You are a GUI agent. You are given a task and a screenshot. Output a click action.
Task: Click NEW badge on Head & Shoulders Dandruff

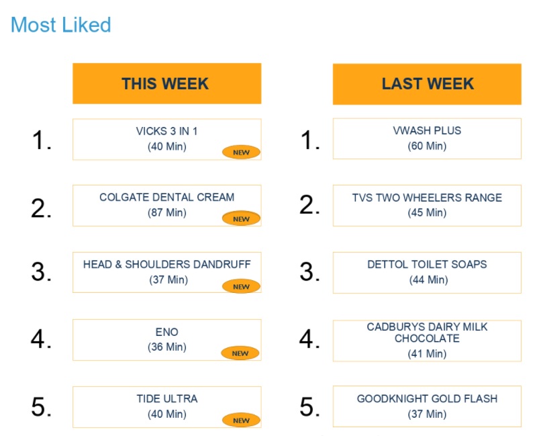tap(241, 286)
